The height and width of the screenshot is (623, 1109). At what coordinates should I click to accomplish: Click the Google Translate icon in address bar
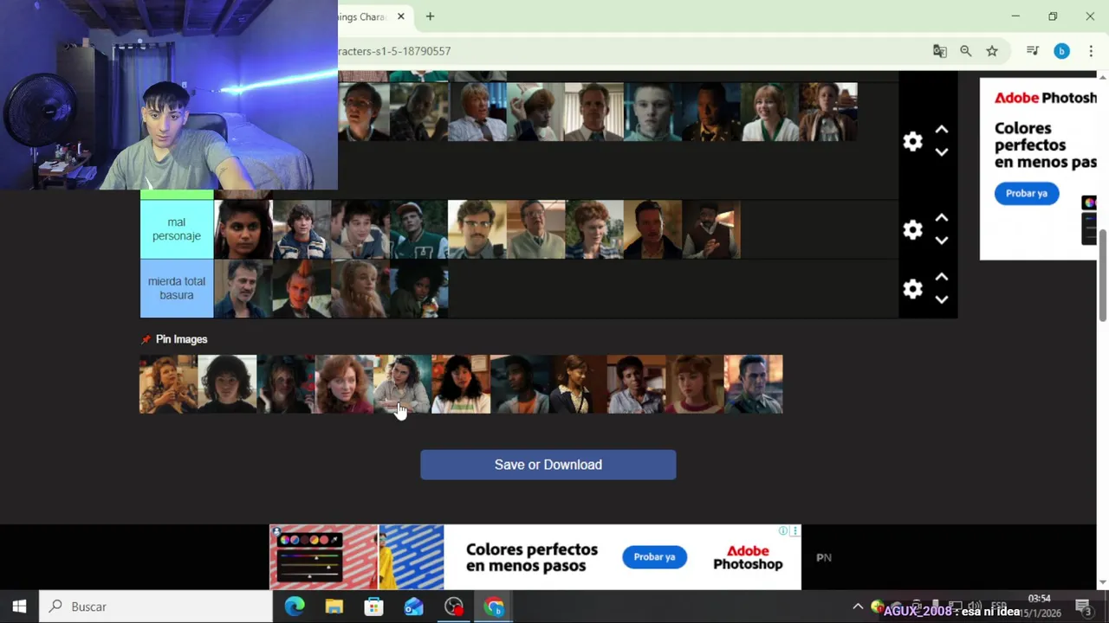940,51
